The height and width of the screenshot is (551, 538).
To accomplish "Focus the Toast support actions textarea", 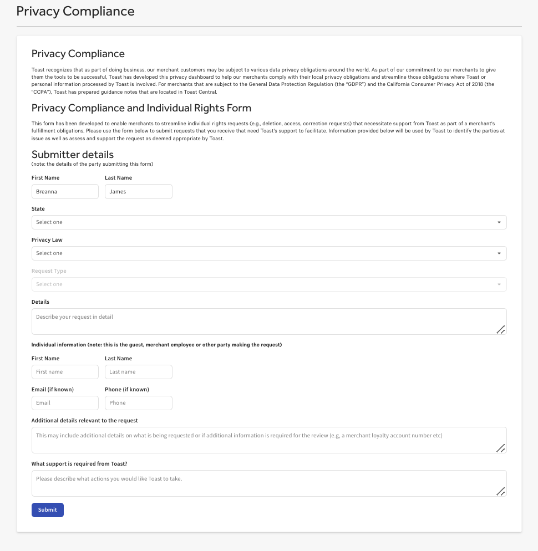I will (269, 482).
